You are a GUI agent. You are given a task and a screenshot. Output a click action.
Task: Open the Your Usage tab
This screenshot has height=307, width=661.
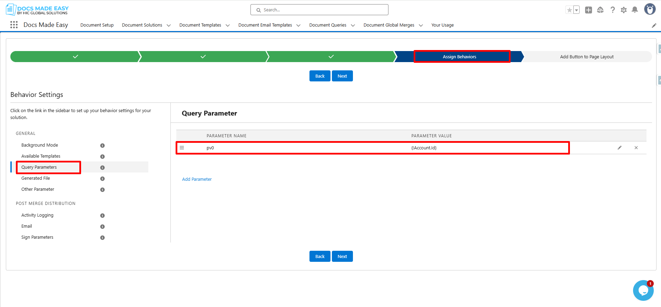pos(443,25)
